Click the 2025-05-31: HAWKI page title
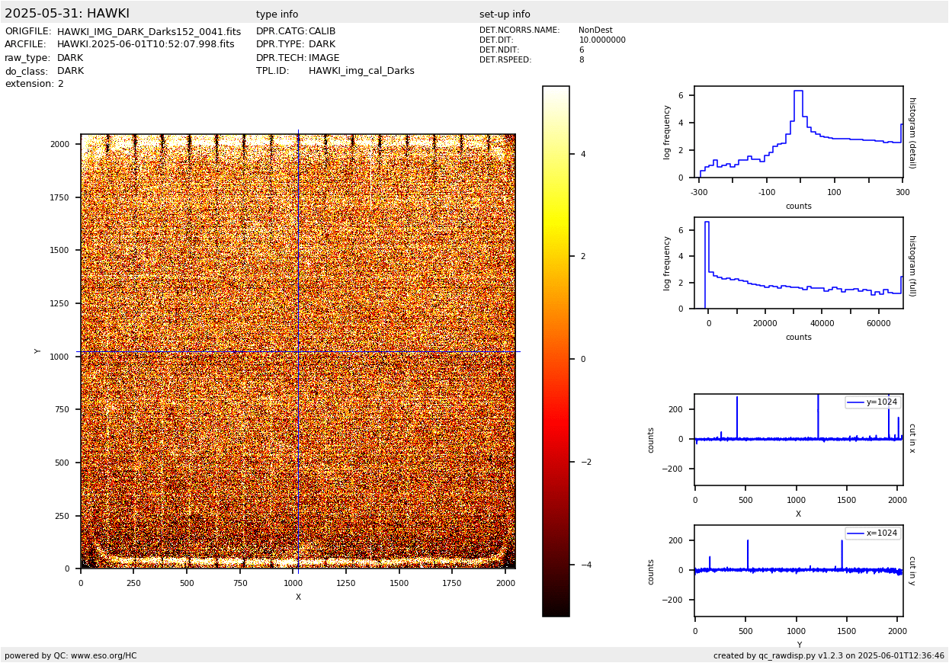 tap(67, 14)
